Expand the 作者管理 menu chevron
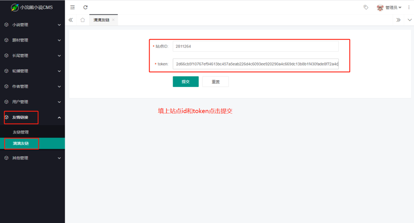 pos(59,86)
